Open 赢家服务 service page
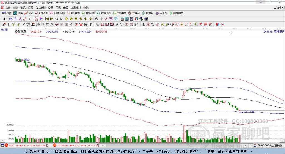The width and height of the screenshot is (285, 154). 176,13
